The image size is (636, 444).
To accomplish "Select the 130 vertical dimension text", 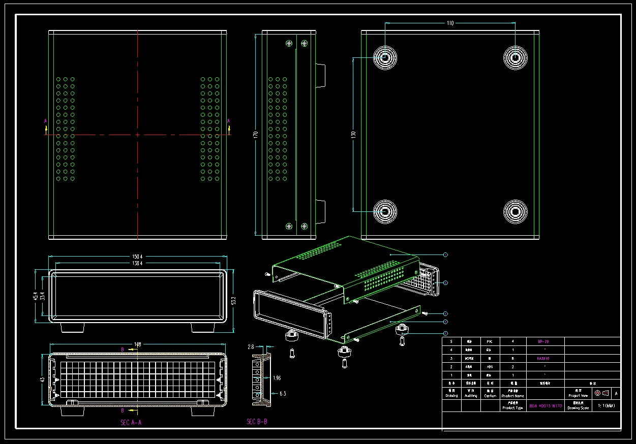I will tap(353, 135).
